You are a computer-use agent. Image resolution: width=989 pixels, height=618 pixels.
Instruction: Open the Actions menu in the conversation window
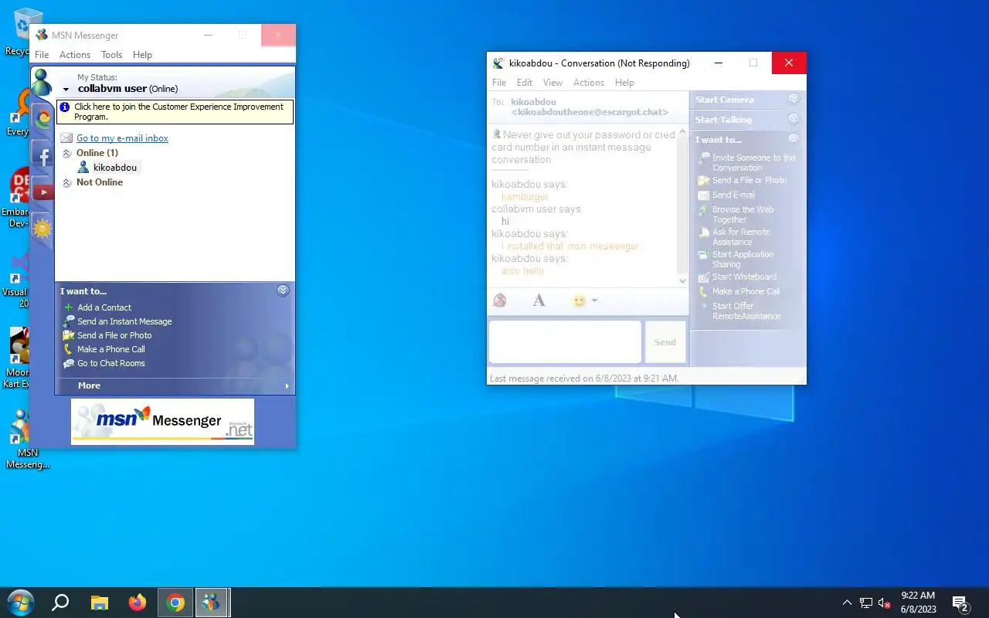pos(588,83)
